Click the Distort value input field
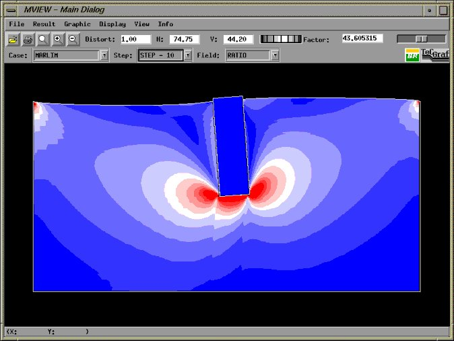 pyautogui.click(x=135, y=40)
